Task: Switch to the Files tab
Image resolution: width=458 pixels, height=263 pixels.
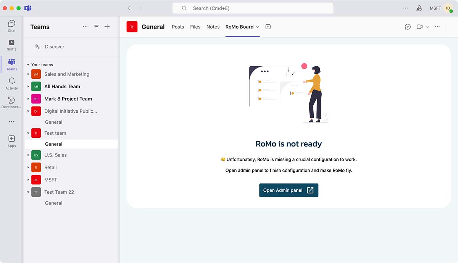Action: (195, 27)
